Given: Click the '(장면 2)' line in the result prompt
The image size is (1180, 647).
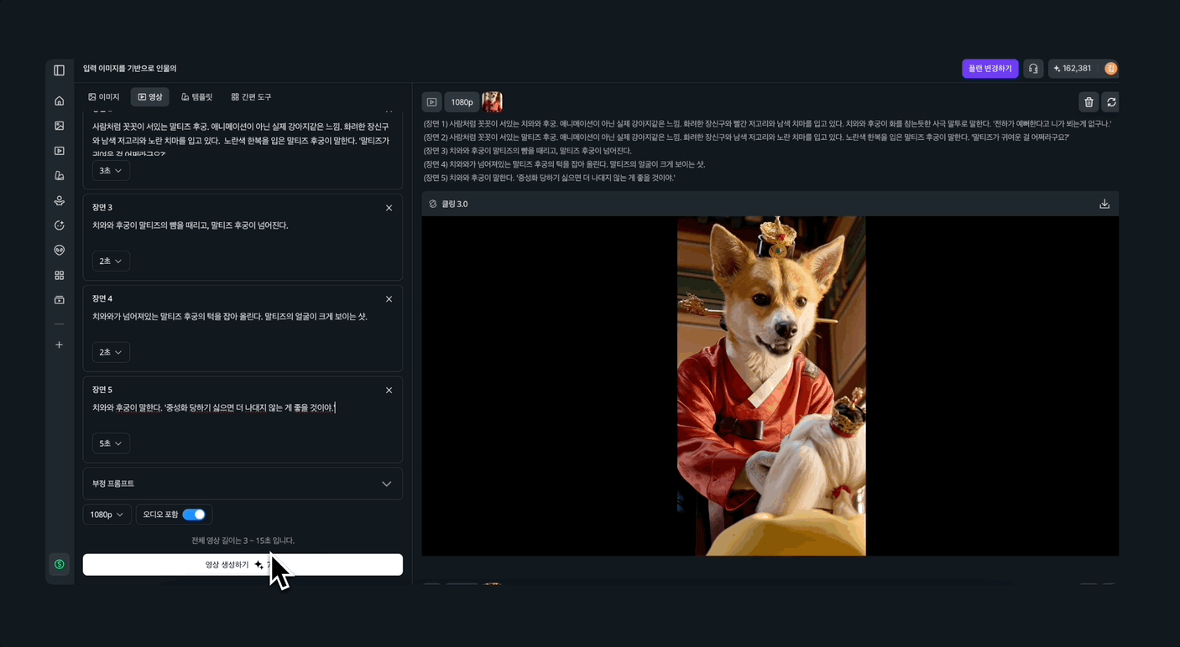Looking at the screenshot, I should point(746,137).
